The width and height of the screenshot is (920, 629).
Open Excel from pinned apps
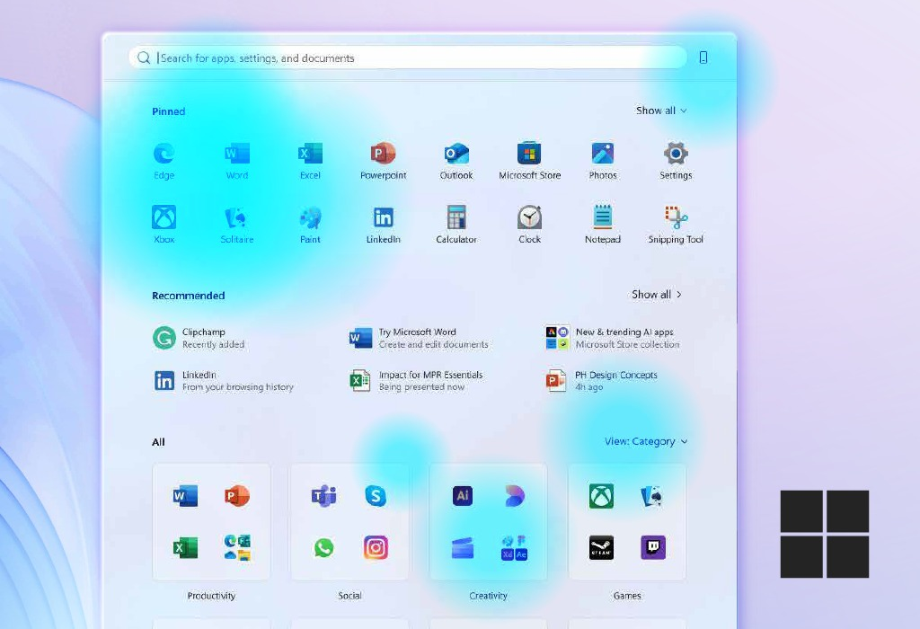309,154
